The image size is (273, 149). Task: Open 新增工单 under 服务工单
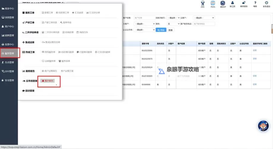pos(47,13)
